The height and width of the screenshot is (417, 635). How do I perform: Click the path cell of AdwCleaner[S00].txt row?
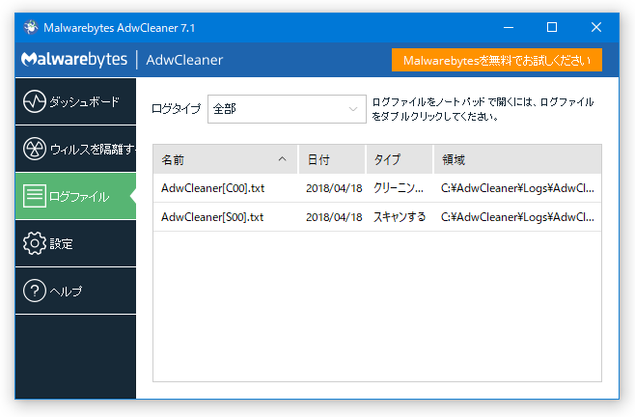[x=517, y=217]
